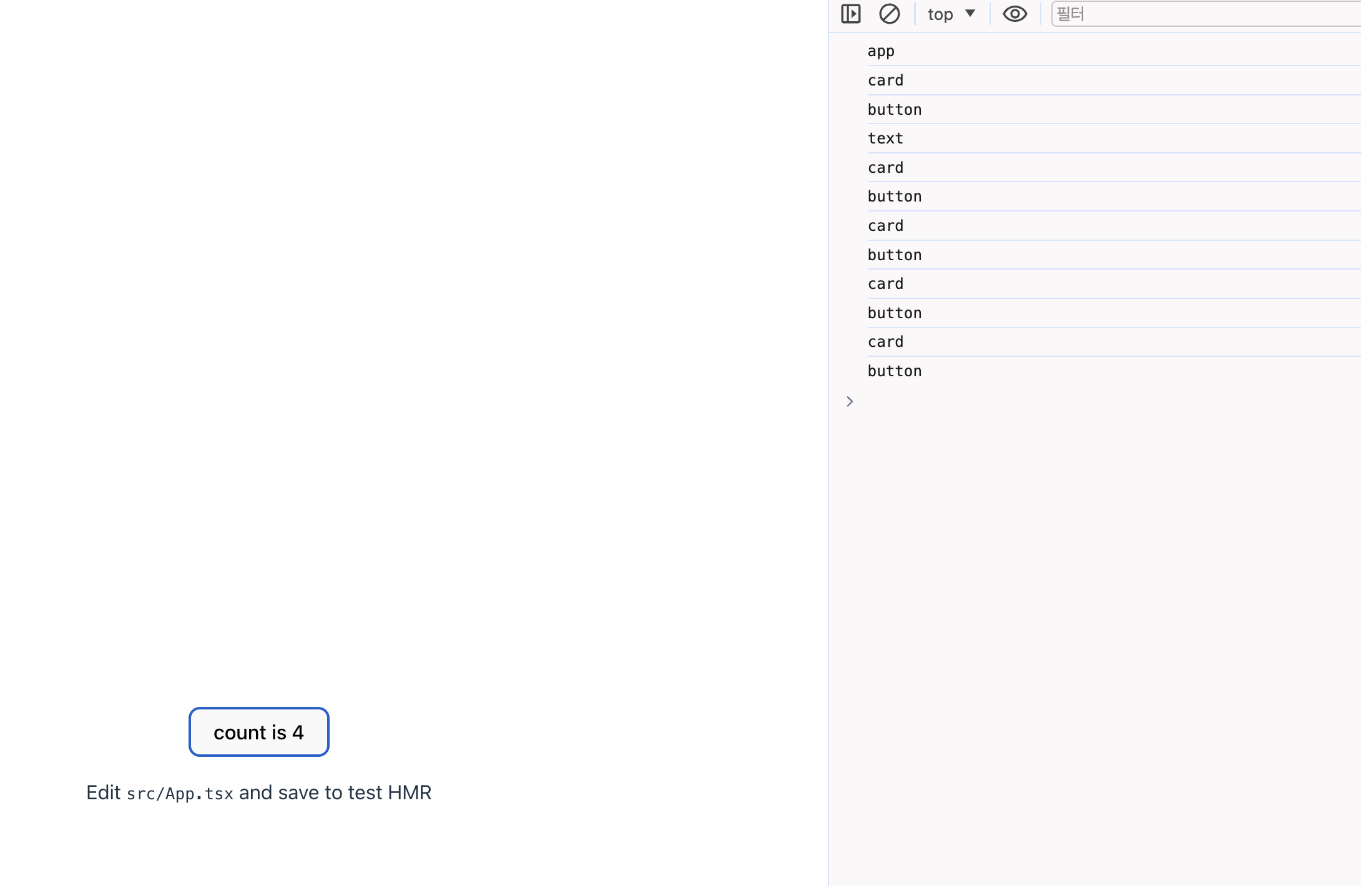The height and width of the screenshot is (886, 1361).
Task: Toggle the console sidebar panel icon
Action: click(x=850, y=14)
